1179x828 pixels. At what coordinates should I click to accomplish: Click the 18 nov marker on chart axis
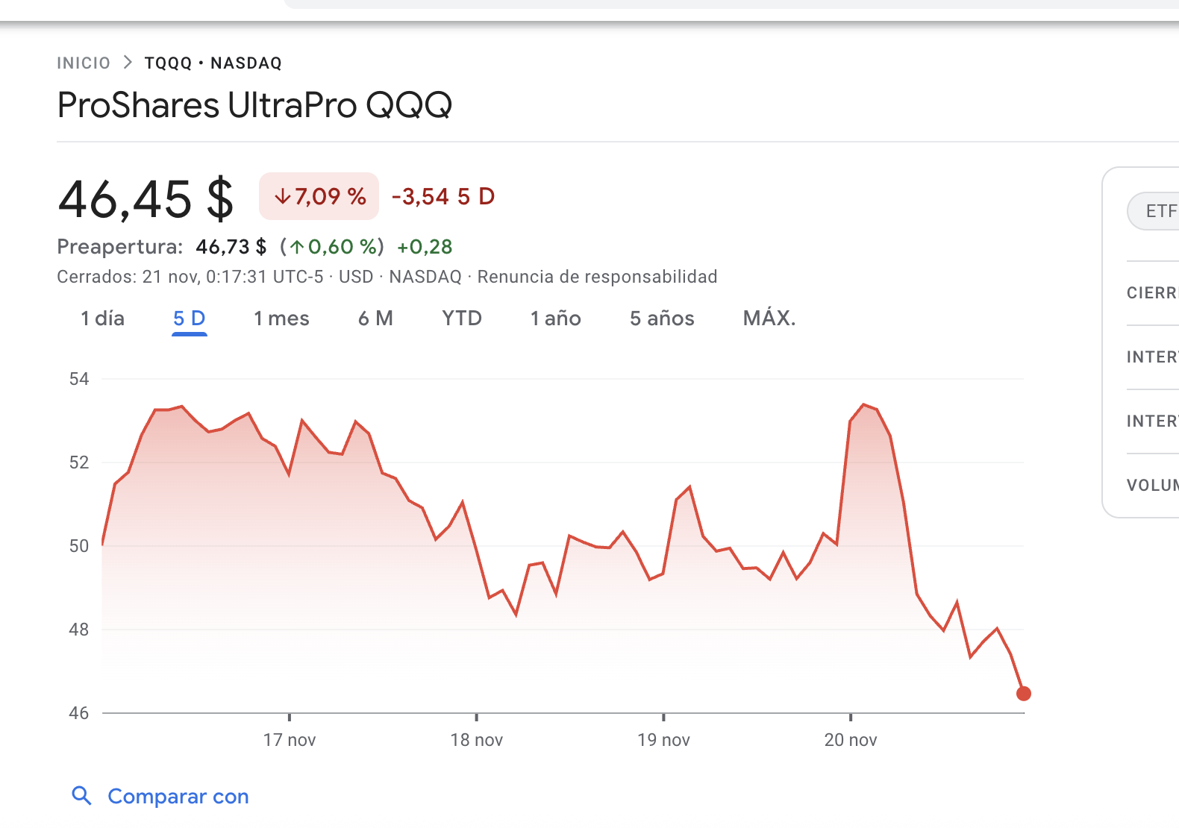[x=476, y=740]
